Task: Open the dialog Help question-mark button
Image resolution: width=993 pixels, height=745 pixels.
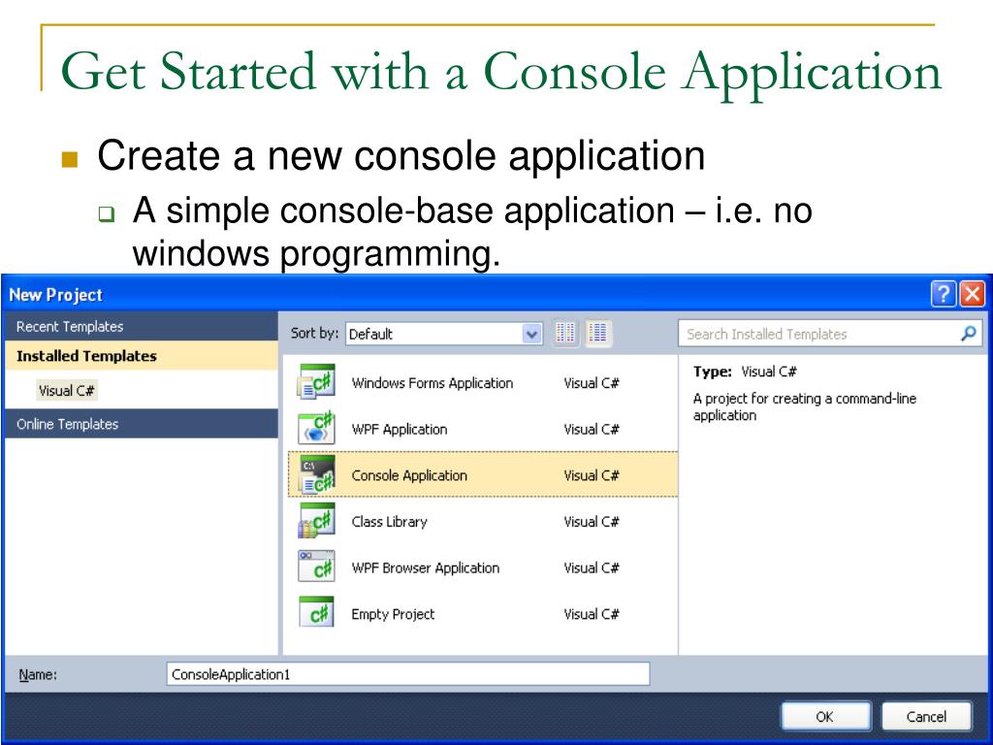Action: pos(943,294)
